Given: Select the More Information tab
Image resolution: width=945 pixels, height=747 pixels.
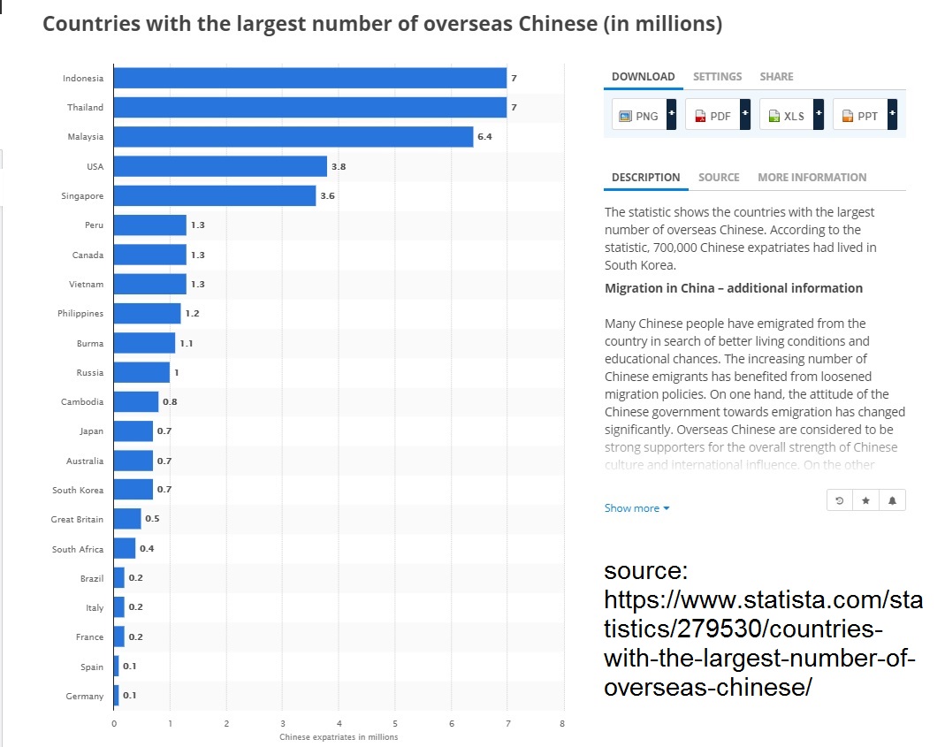Looking at the screenshot, I should 812,178.
